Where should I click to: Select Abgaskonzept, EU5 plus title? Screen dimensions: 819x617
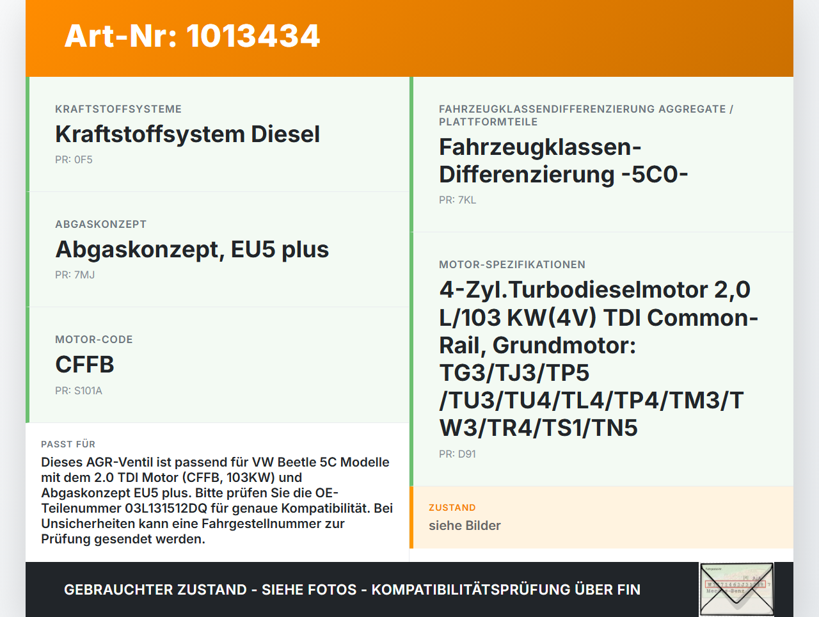[192, 249]
